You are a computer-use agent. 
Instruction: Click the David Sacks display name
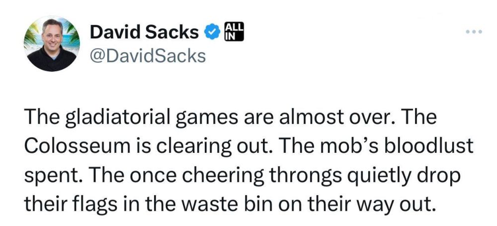[x=144, y=33]
